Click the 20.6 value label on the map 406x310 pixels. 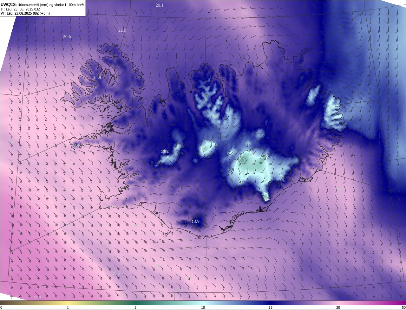67,37
